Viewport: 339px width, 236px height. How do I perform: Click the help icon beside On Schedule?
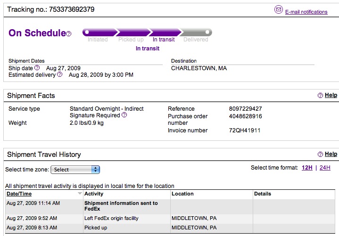click(x=68, y=34)
